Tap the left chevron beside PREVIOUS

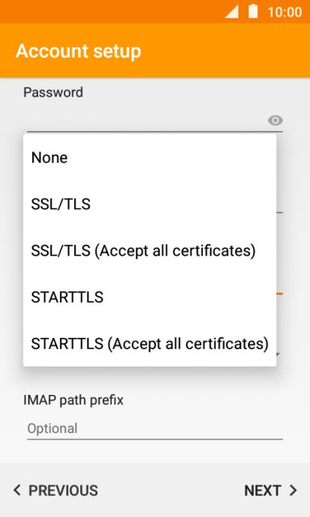pyautogui.click(x=17, y=490)
